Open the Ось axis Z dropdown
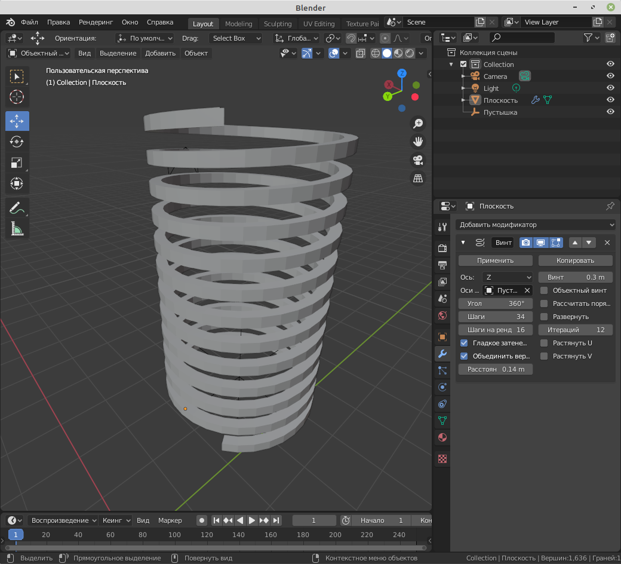The width and height of the screenshot is (621, 564). click(508, 277)
